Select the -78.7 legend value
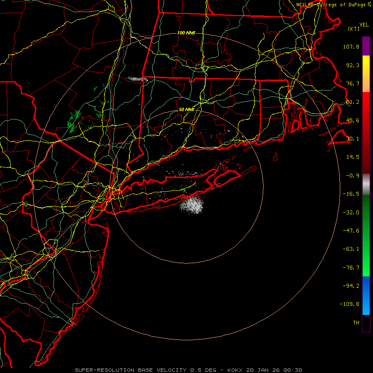The width and height of the screenshot is (373, 373). pyautogui.click(x=351, y=268)
